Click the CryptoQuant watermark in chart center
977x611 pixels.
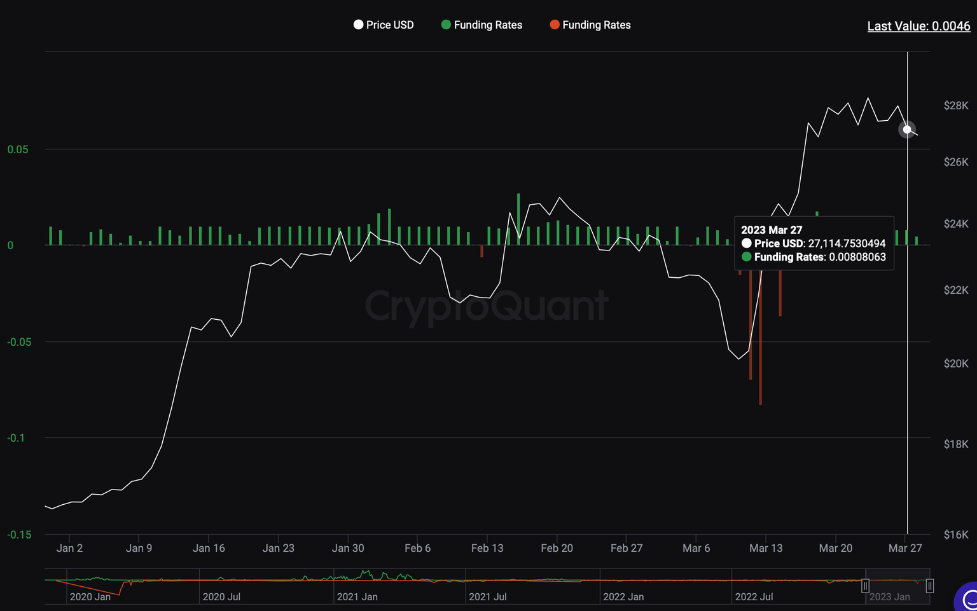[487, 306]
